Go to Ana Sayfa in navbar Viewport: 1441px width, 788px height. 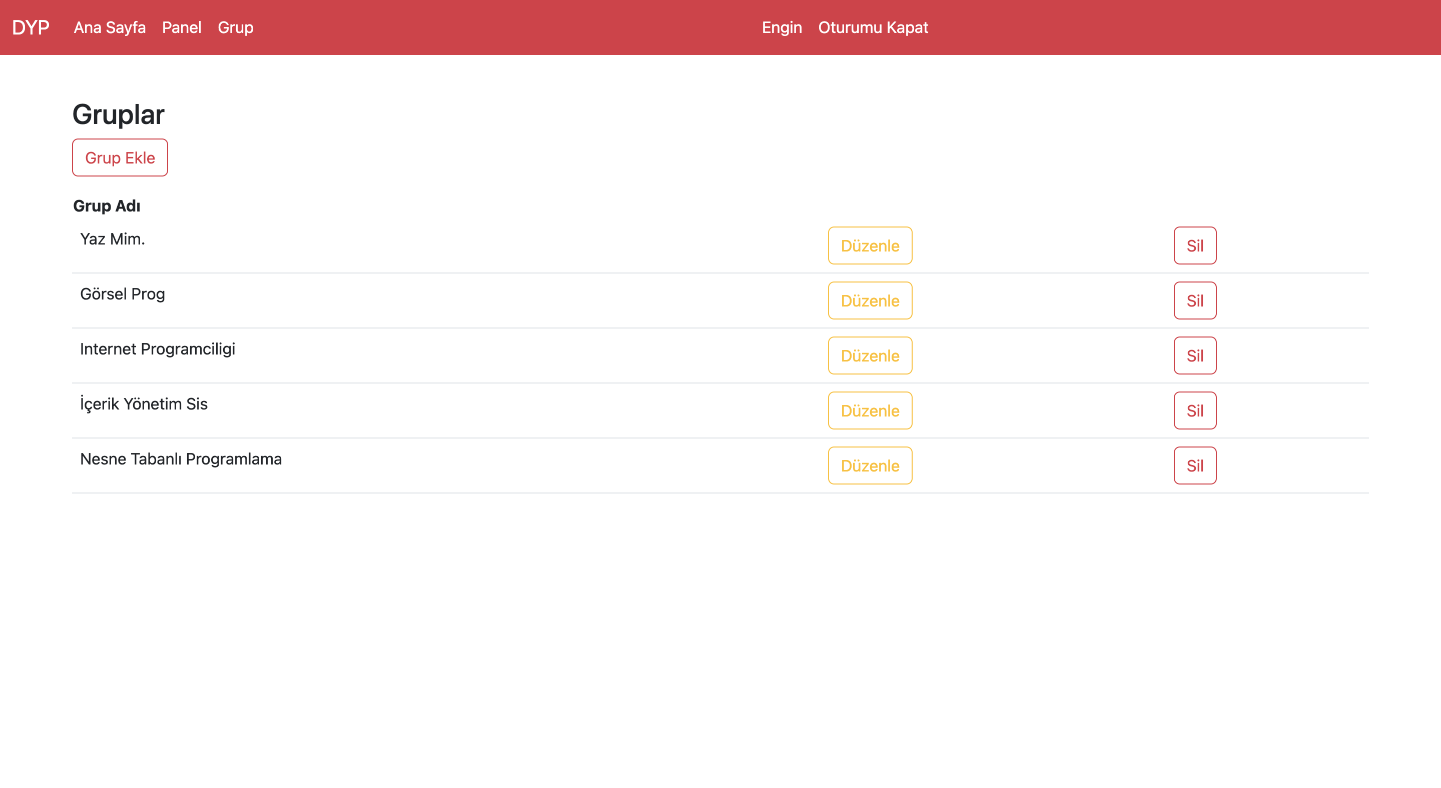click(x=110, y=27)
